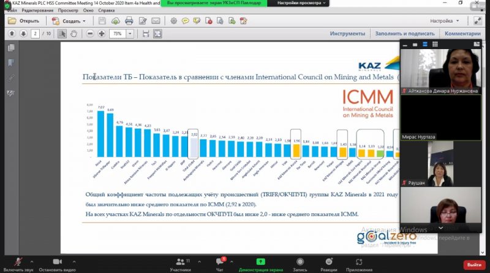Open the page thumbnails sidebar icon
Viewport: 490px width, 273px height.
click(x=11, y=48)
